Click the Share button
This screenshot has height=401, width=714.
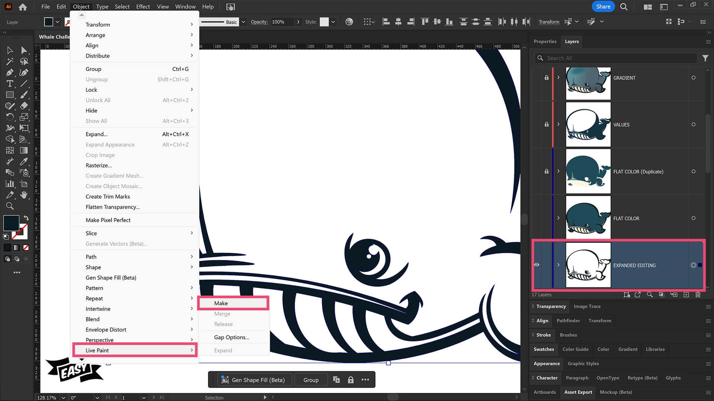[603, 7]
